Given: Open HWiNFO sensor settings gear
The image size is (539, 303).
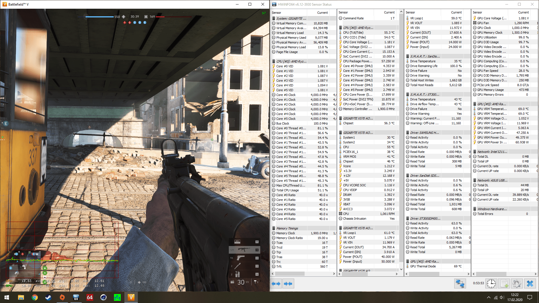Looking at the screenshot, I should (x=517, y=284).
